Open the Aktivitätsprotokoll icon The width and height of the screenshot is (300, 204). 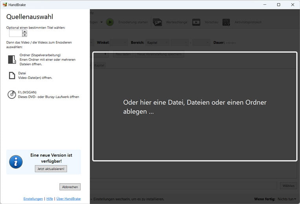[226, 22]
